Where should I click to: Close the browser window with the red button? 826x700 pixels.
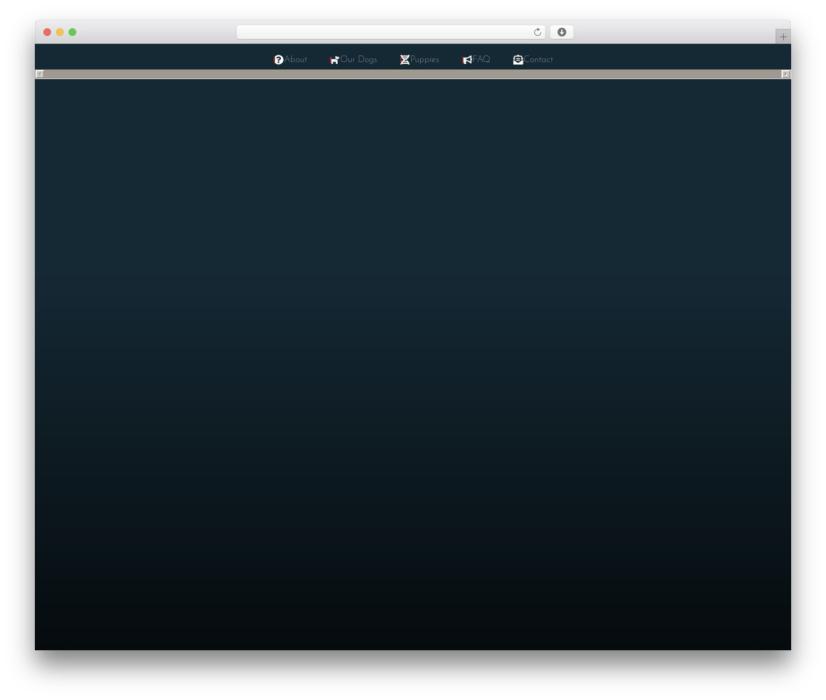[47, 32]
